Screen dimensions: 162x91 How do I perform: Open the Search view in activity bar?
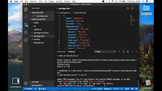[x=26, y=17]
